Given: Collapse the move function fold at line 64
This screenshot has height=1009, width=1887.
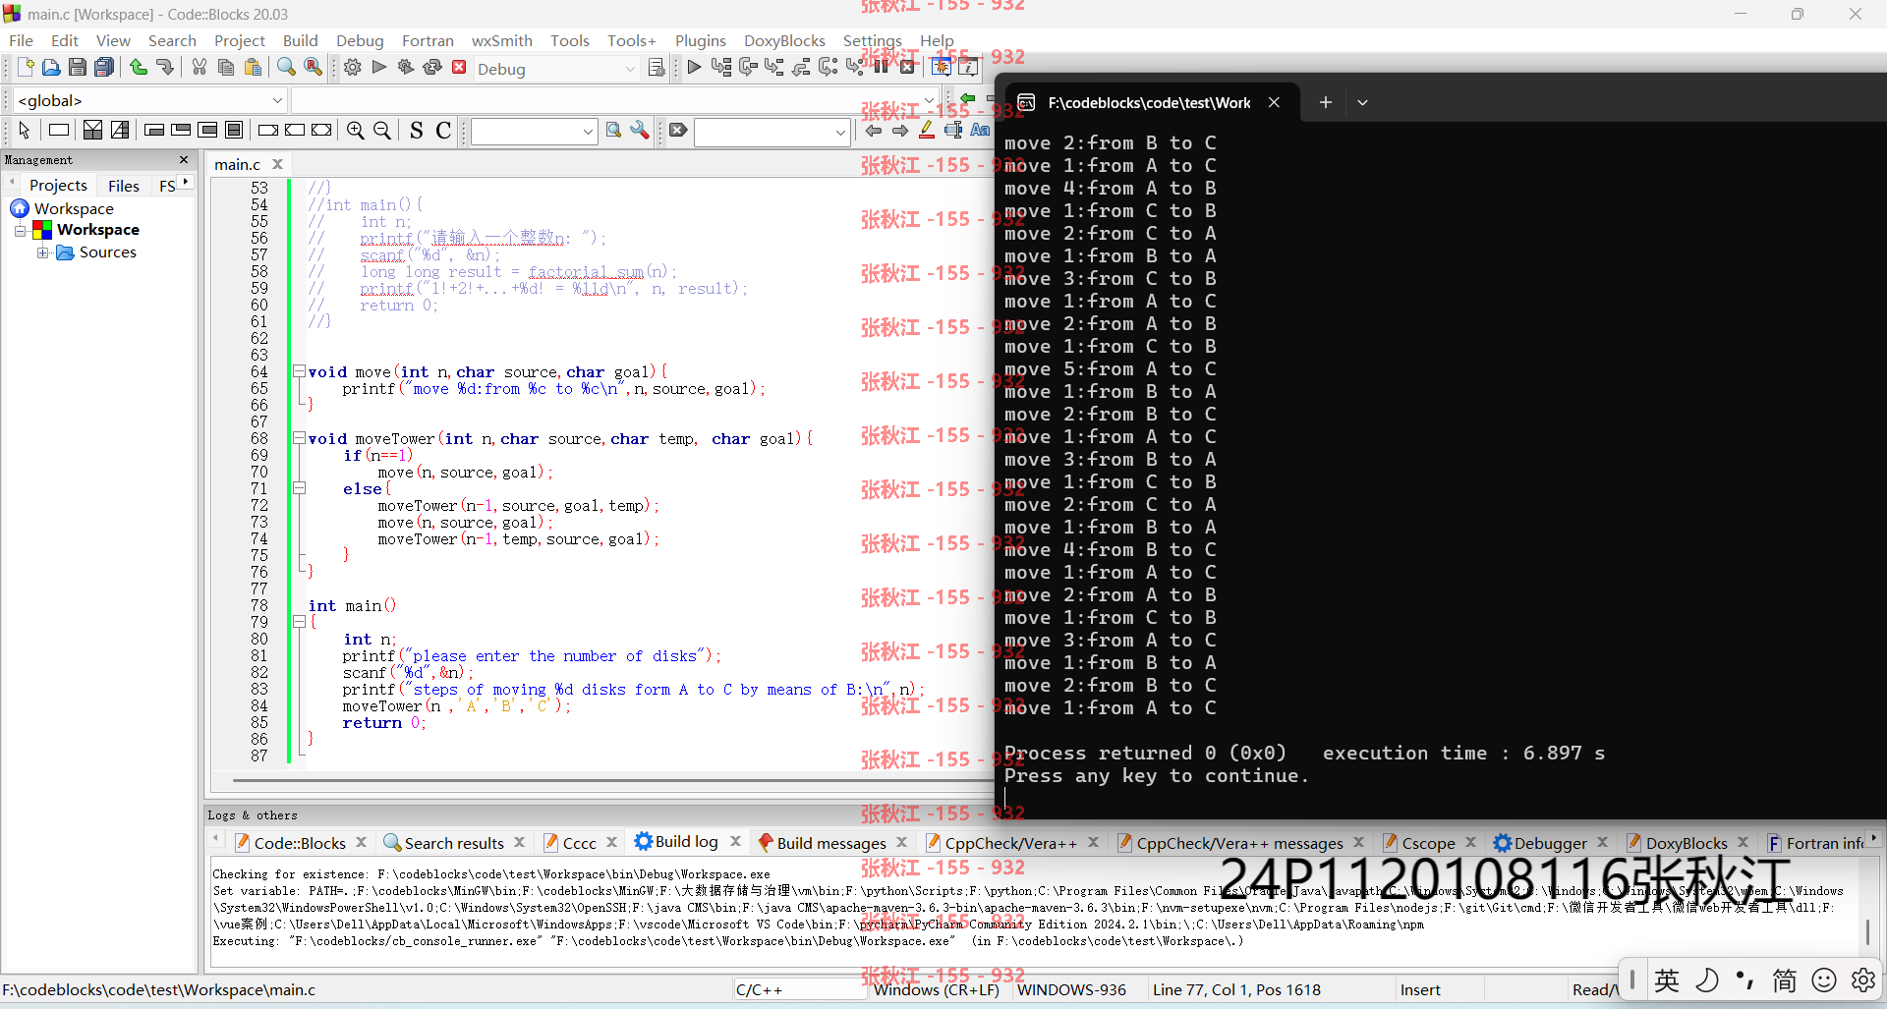Looking at the screenshot, I should (x=299, y=371).
